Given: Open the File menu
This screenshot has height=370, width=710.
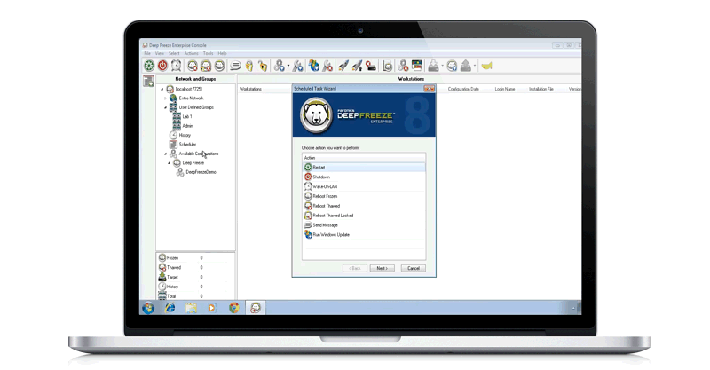Looking at the screenshot, I should click(147, 53).
